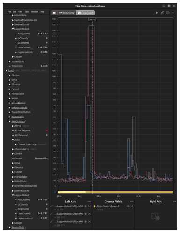This screenshot has height=233, width=180.
Task: Select LogPeriodicMS row with value 2.522
Action: point(31,218)
